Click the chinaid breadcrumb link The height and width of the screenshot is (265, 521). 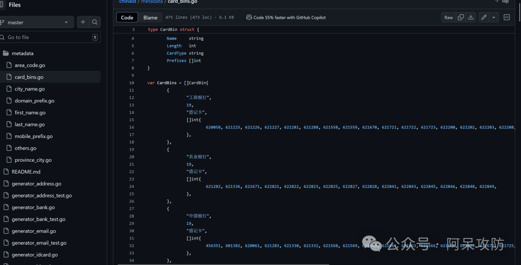127,1
